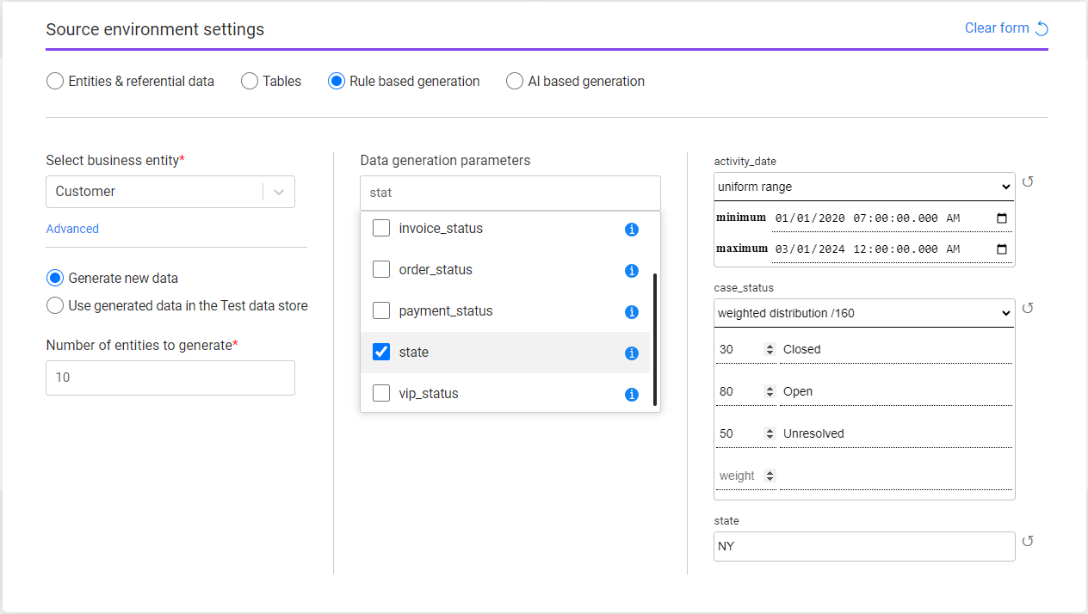This screenshot has width=1088, height=614.
Task: Click the reset icon beside the state field
Action: [1029, 541]
